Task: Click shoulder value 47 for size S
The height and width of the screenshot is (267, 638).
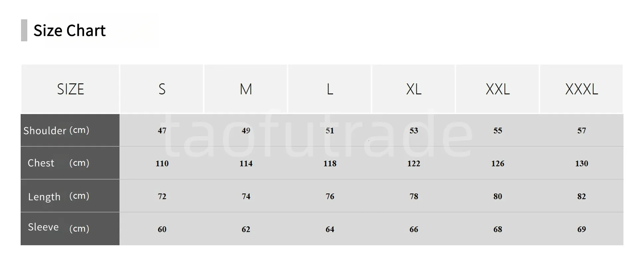Action: pos(162,131)
